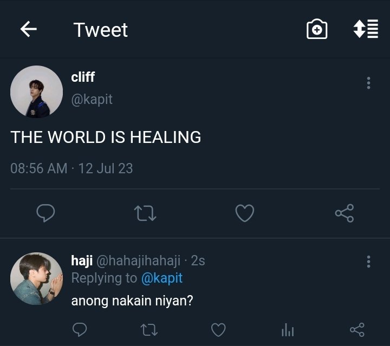Image resolution: width=390 pixels, height=346 pixels.
Task: Tap the camera plus icon in header
Action: click(317, 29)
